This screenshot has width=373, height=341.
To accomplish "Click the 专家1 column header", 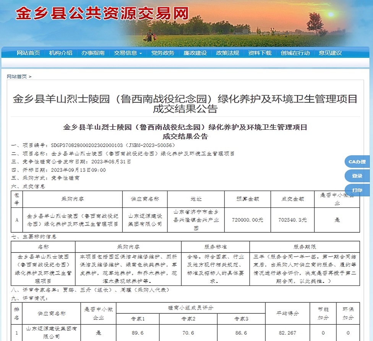I will 138,319.
